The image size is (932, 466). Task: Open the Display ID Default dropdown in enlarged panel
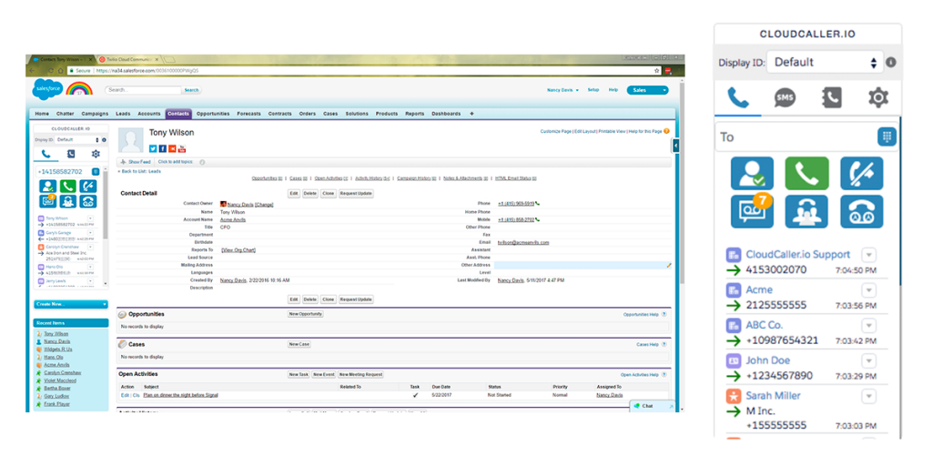point(825,62)
